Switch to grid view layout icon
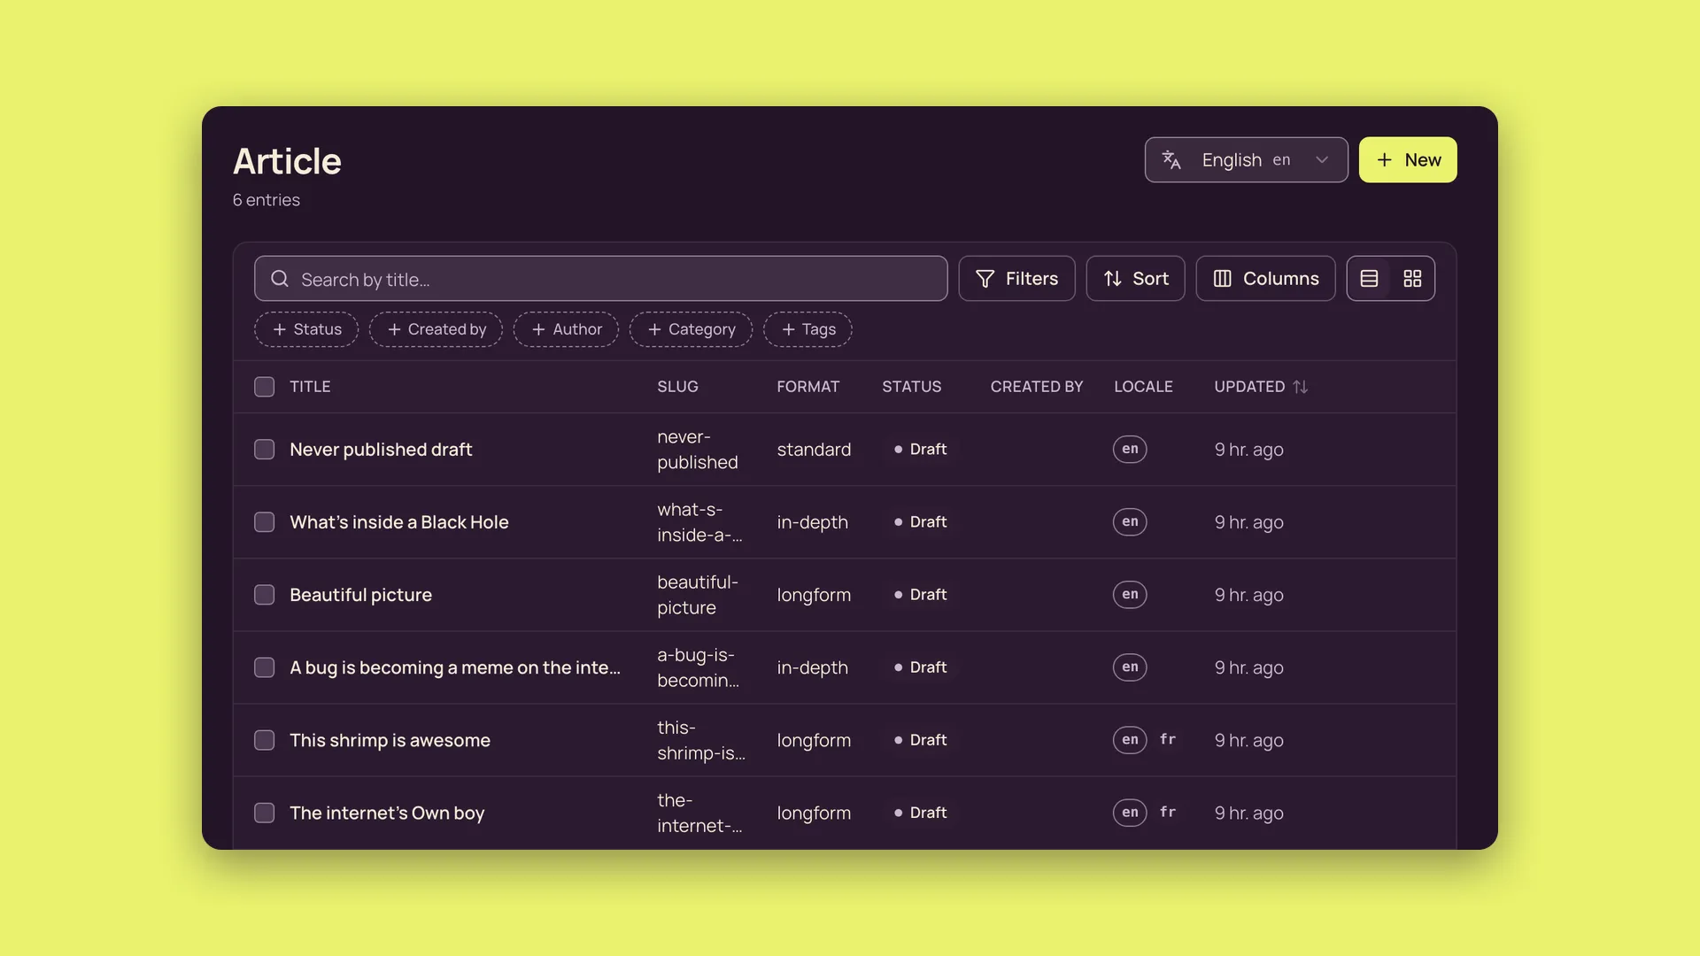Image resolution: width=1700 pixels, height=956 pixels. (x=1412, y=279)
